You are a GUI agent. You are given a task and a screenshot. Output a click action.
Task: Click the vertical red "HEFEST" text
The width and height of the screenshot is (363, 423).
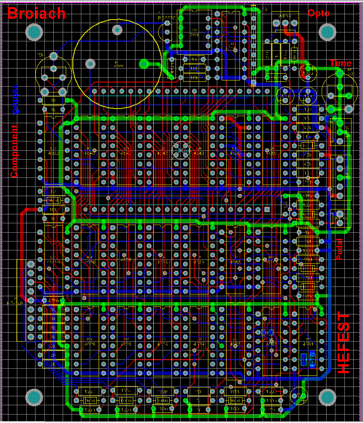[x=343, y=342]
